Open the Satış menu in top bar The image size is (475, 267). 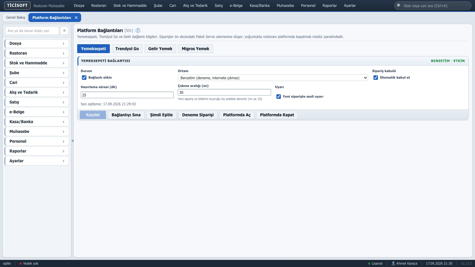point(219,6)
